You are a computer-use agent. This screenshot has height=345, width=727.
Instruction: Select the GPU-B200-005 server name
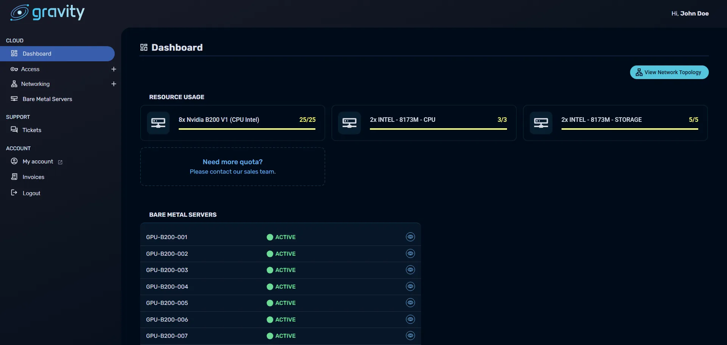coord(167,303)
